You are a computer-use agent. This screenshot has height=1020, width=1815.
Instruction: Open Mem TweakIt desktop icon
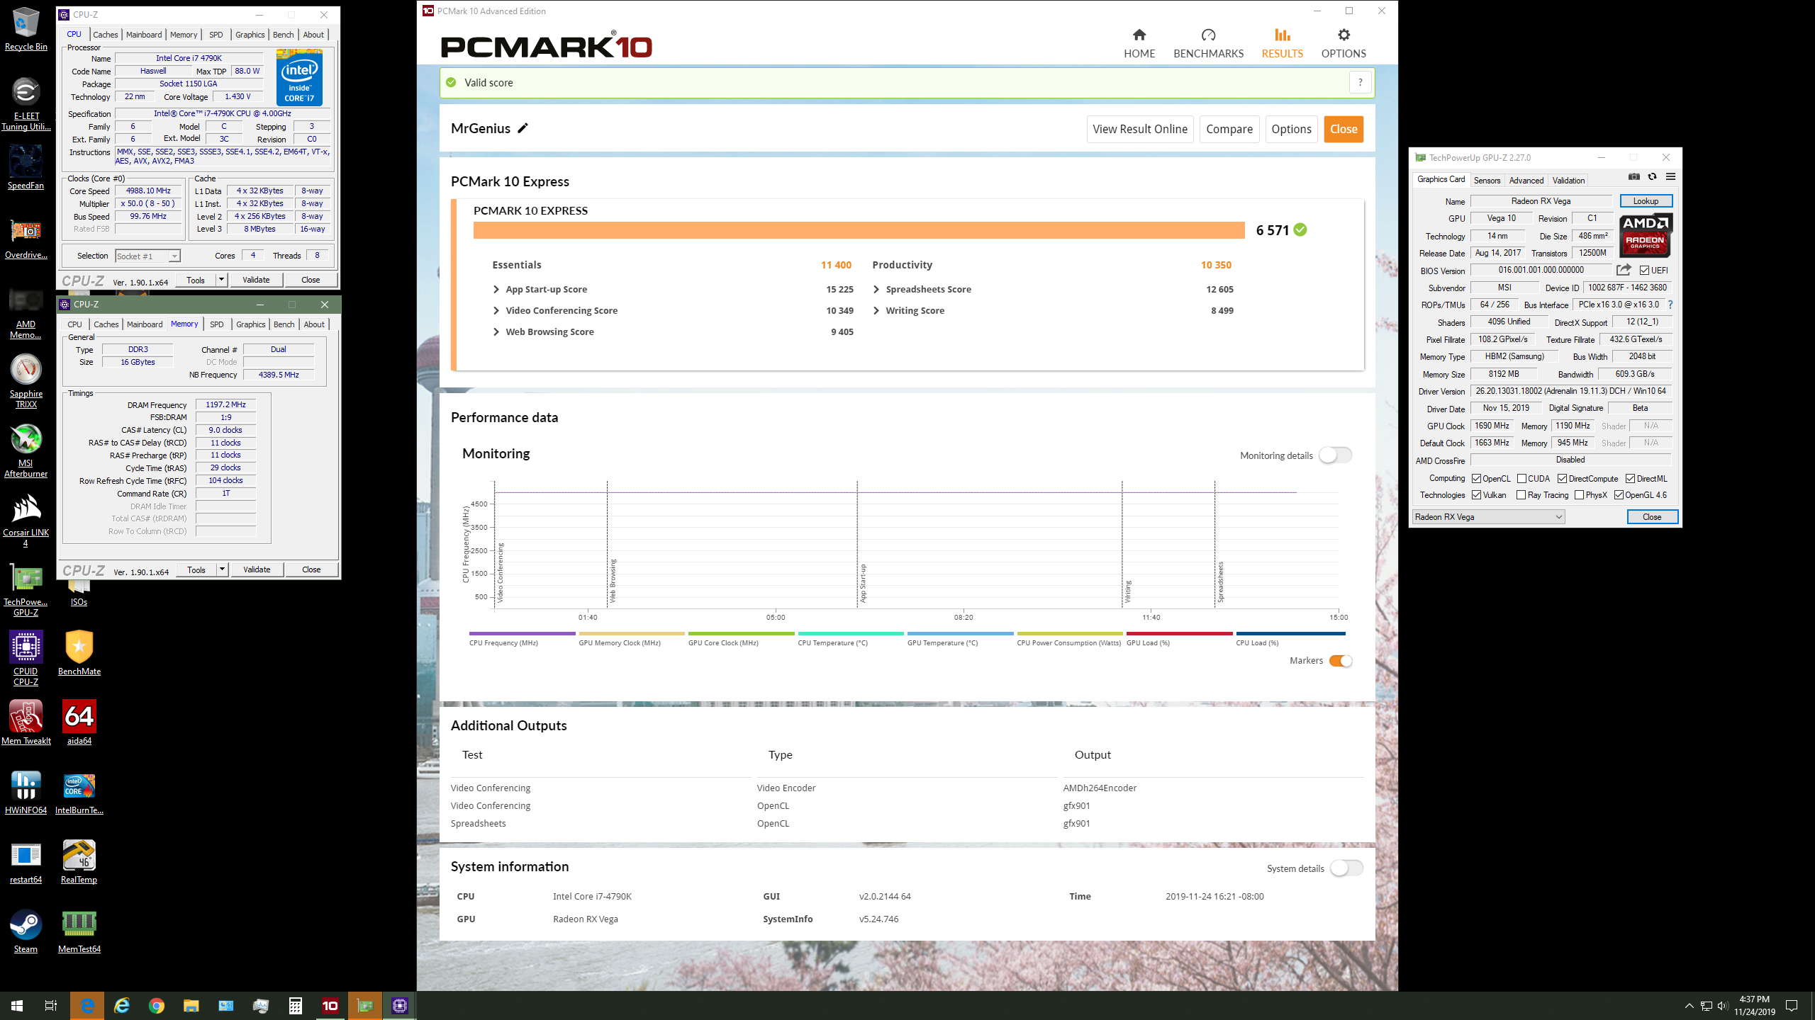pos(26,722)
